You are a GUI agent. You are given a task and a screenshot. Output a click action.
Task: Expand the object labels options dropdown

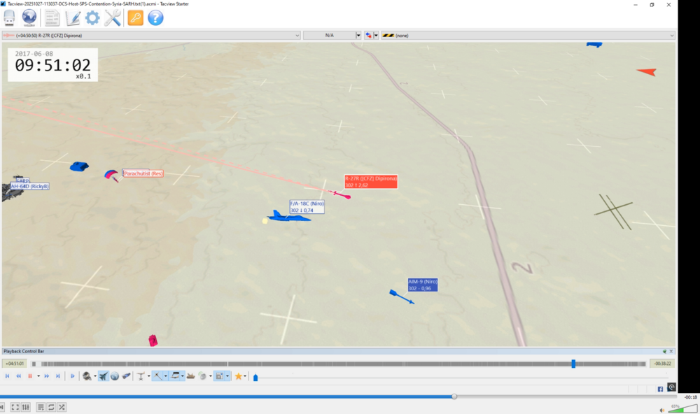[x=183, y=376]
